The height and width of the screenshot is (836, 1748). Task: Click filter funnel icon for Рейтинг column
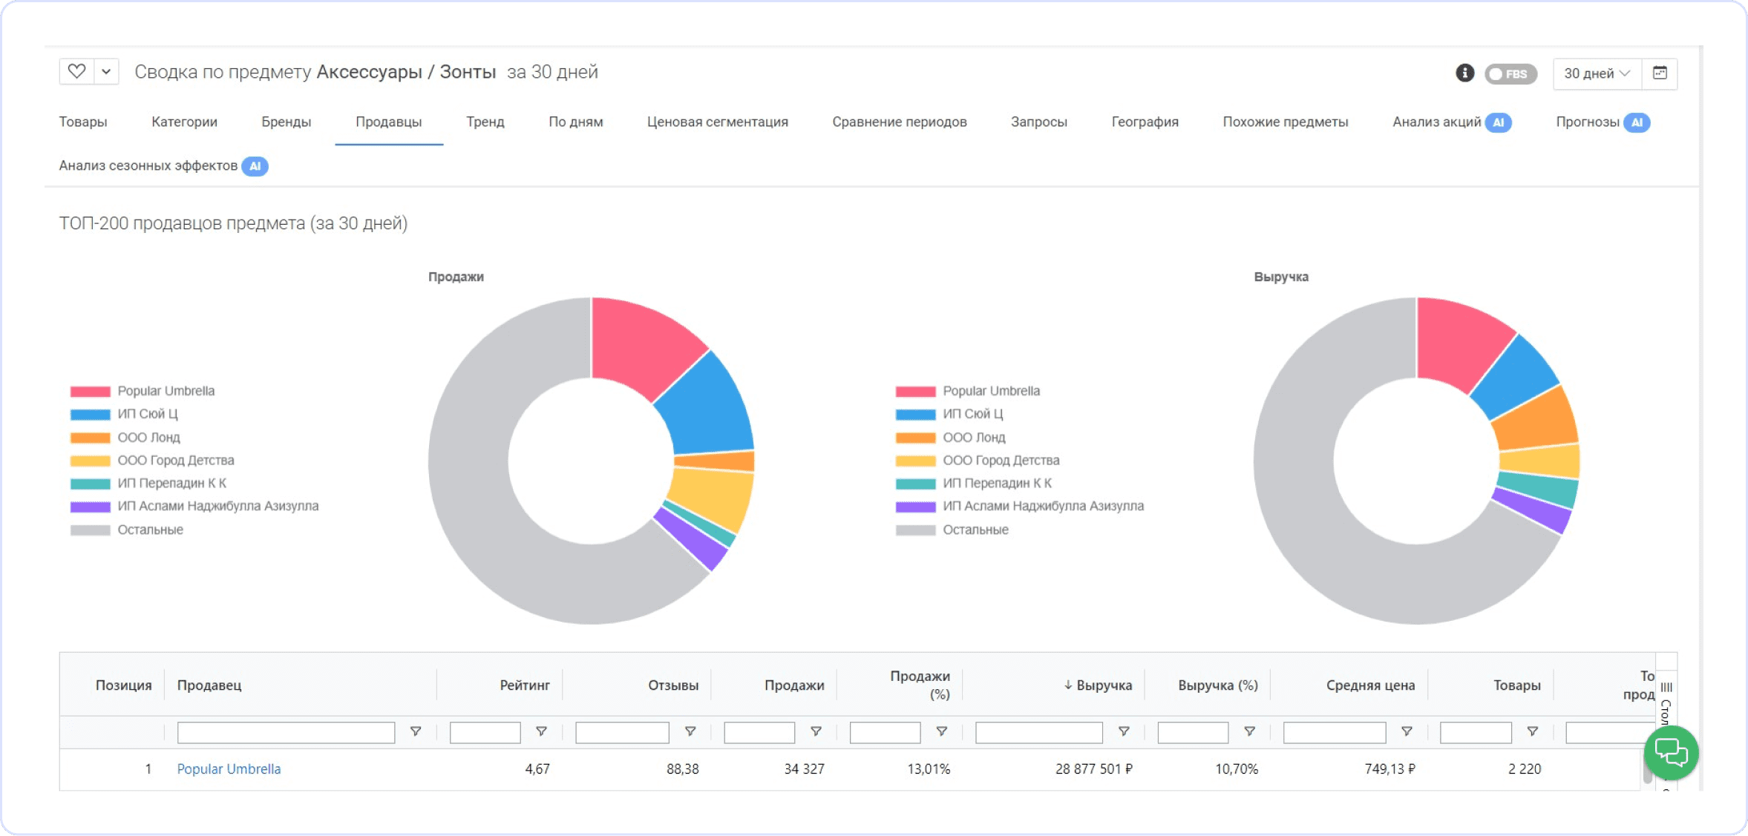pyautogui.click(x=541, y=731)
